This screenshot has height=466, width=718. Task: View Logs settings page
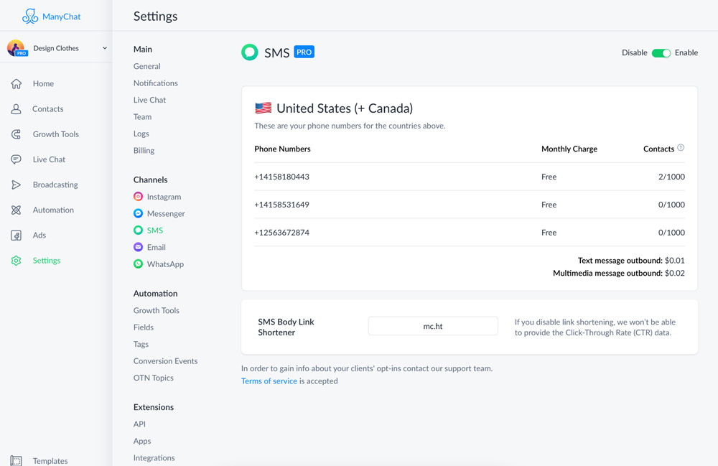[141, 134]
